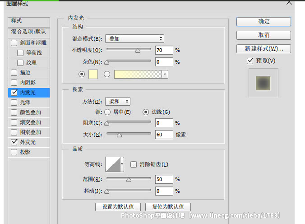Click the 预览 style preview thumbnail
This screenshot has width=305, height=224.
coord(263,83)
